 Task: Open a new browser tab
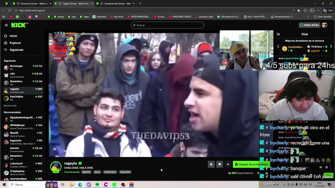(140, 3)
